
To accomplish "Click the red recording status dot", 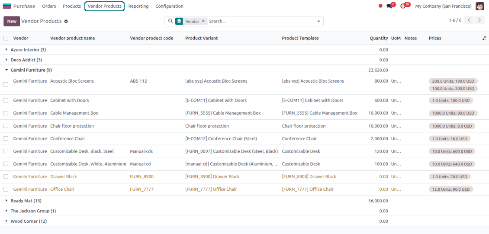I will click(x=380, y=6).
